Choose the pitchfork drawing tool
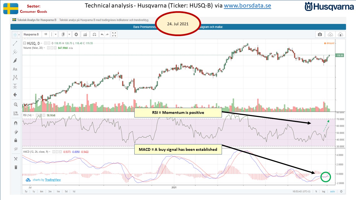 click(x=15, y=52)
